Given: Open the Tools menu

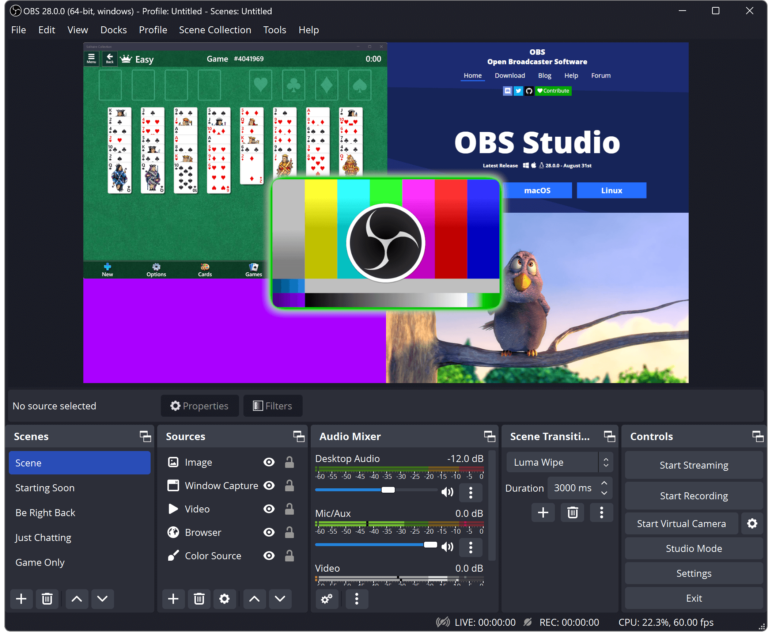Looking at the screenshot, I should click(x=274, y=30).
